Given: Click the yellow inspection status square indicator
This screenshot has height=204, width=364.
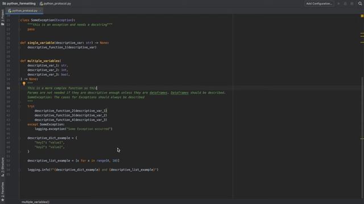Looking at the screenshot, I should coord(362,16).
